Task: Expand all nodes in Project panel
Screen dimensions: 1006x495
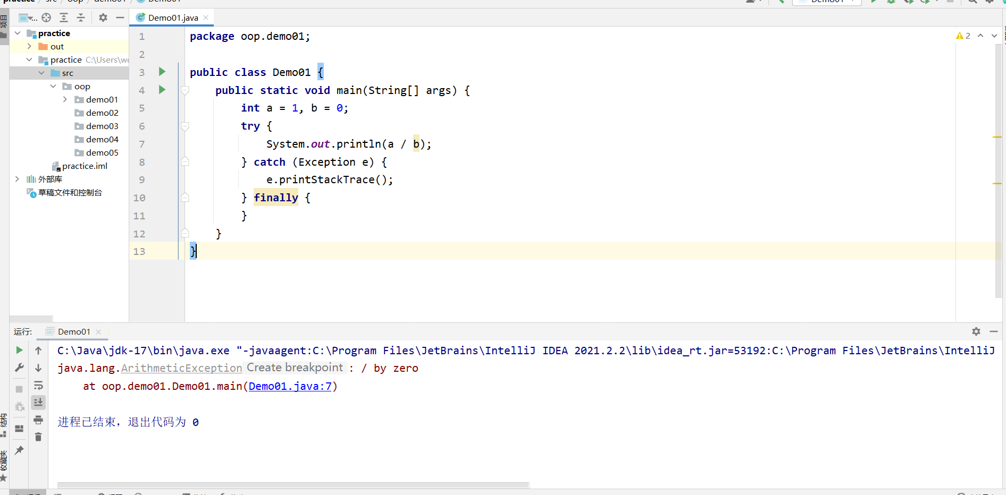Action: pos(64,18)
